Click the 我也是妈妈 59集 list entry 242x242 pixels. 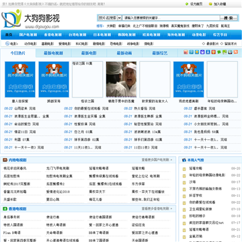point(206,132)
